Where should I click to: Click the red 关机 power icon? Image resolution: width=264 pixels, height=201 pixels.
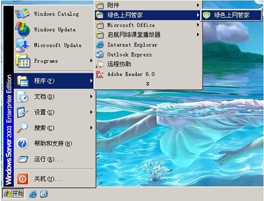point(23,179)
